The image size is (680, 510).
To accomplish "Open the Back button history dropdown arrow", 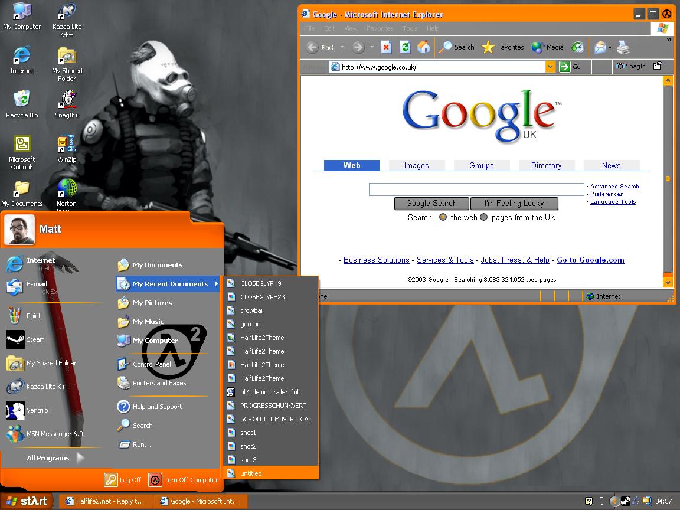I will coord(342,47).
